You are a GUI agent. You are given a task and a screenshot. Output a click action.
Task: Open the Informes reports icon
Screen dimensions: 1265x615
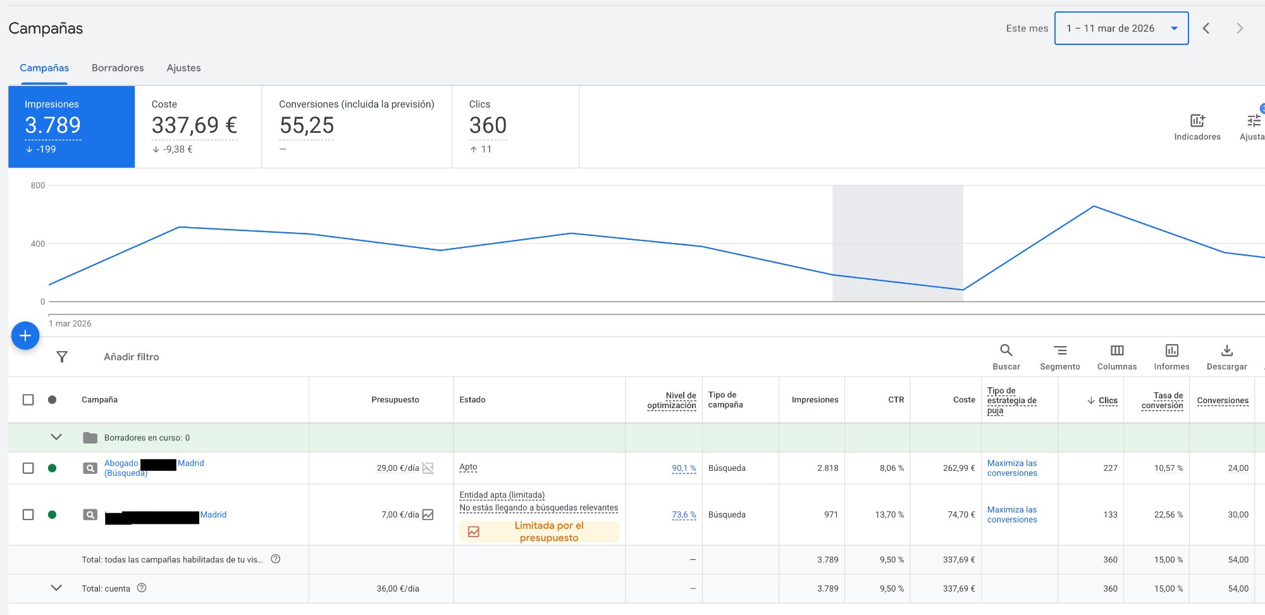1171,351
